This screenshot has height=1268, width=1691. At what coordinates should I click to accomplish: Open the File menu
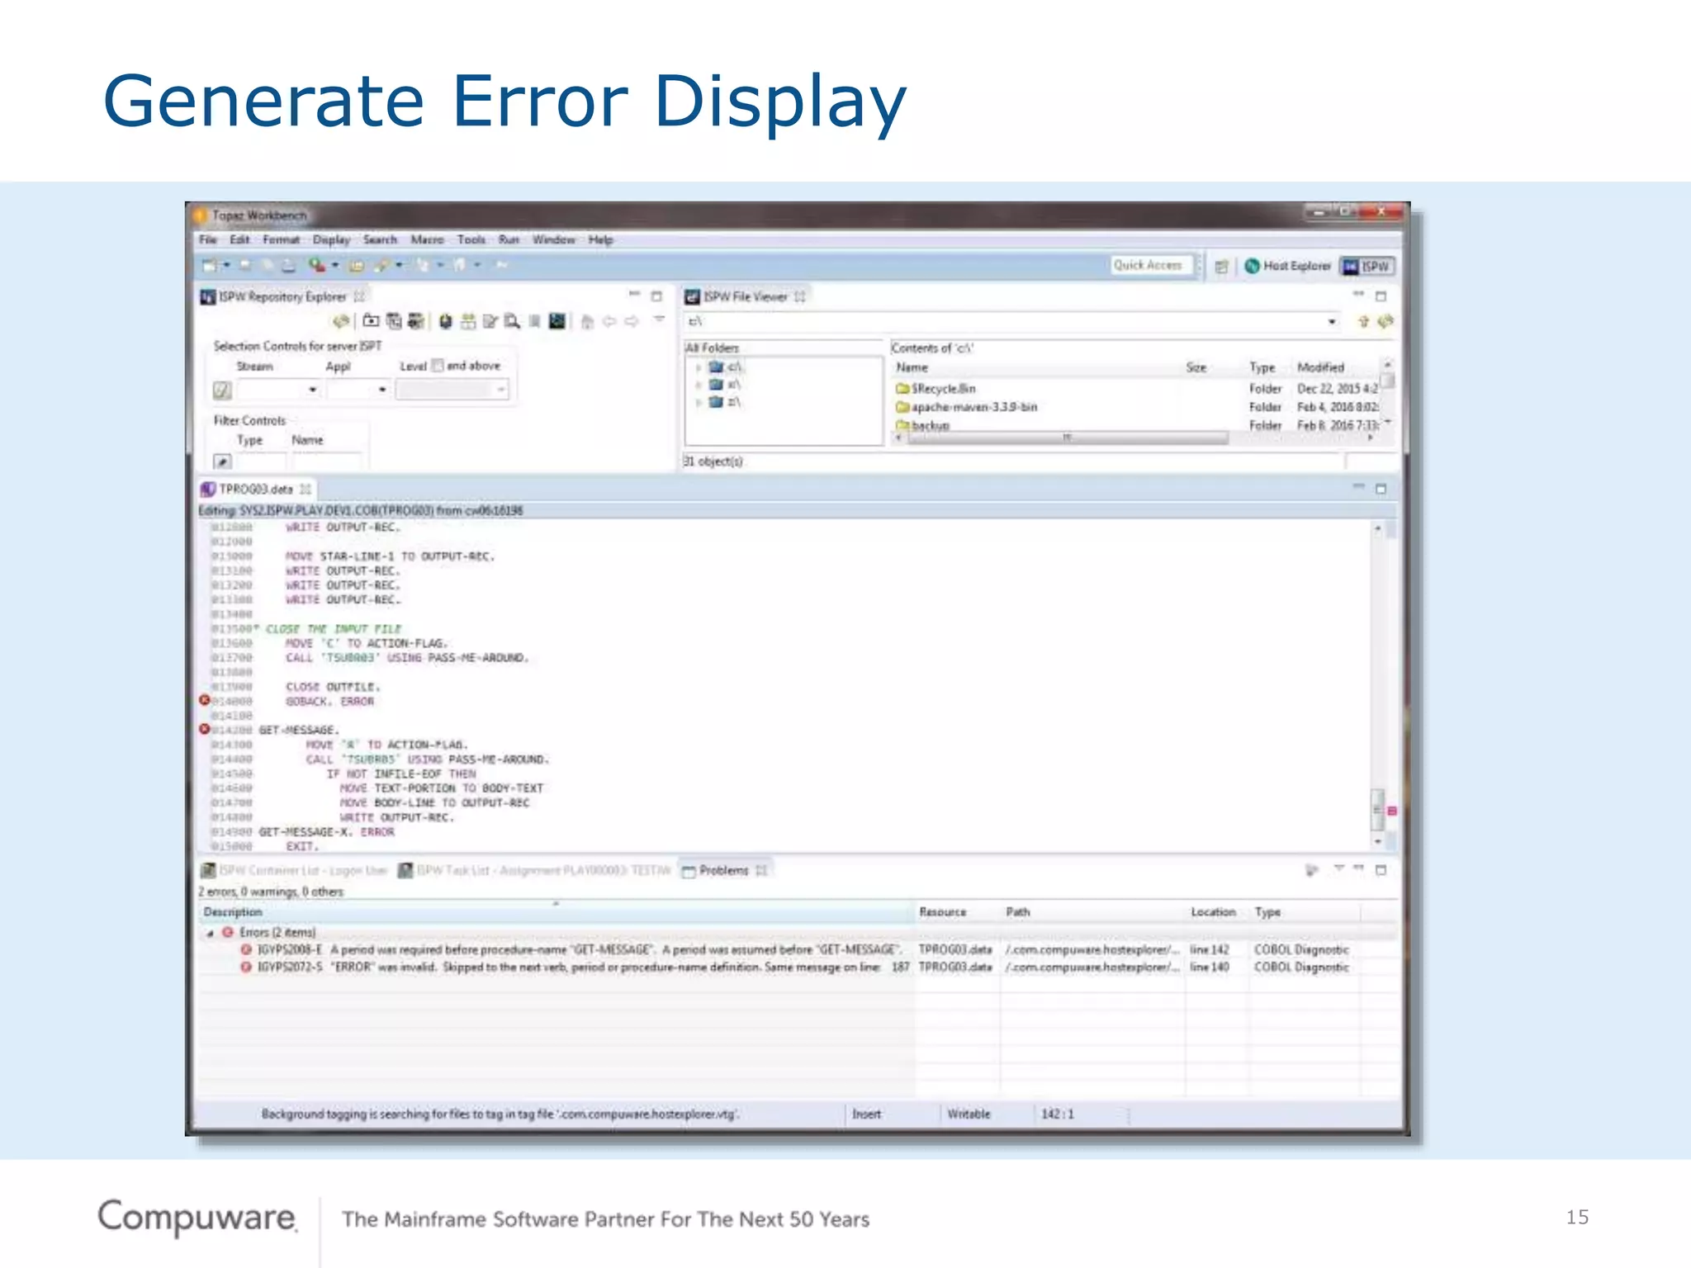(x=207, y=239)
